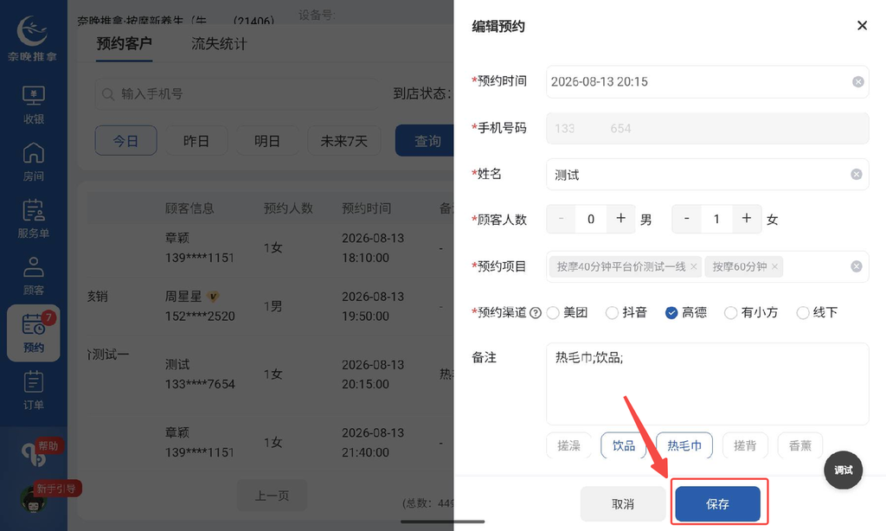This screenshot has height=531, width=886.
Task: Open the 房间 rooms sidebar icon
Action: 34,162
